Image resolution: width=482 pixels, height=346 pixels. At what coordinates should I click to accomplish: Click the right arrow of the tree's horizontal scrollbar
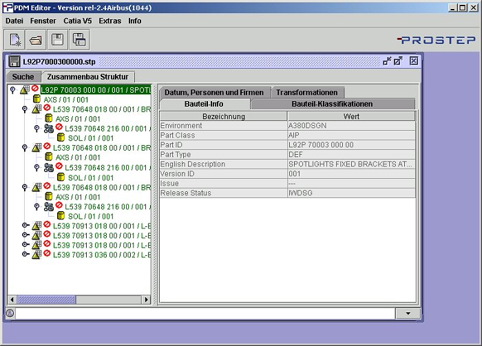(146, 299)
